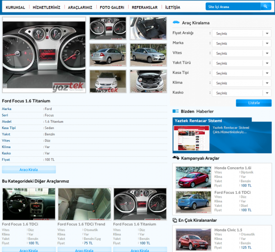Click the 125 TL price value
Viewport: 275px width, 252px height.
click(246, 247)
